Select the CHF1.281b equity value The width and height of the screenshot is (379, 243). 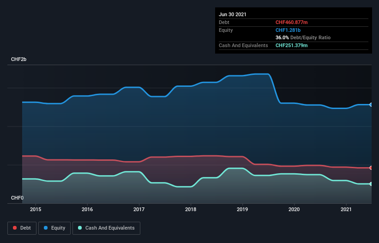point(288,30)
